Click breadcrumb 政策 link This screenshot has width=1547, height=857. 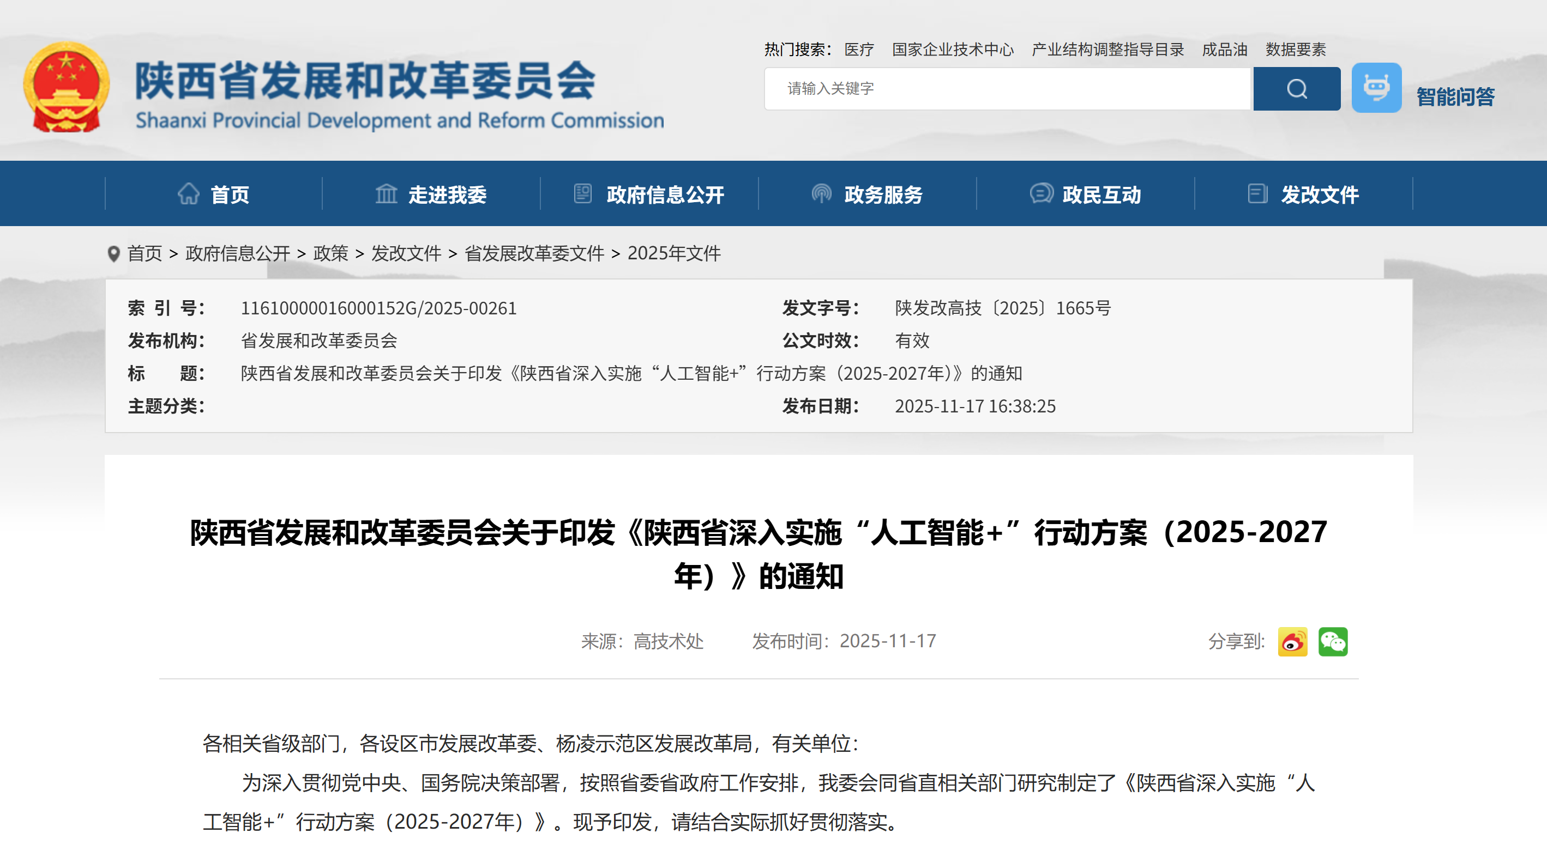point(330,253)
